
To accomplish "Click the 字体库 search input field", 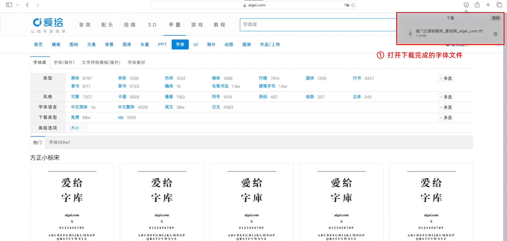I will tap(318, 25).
